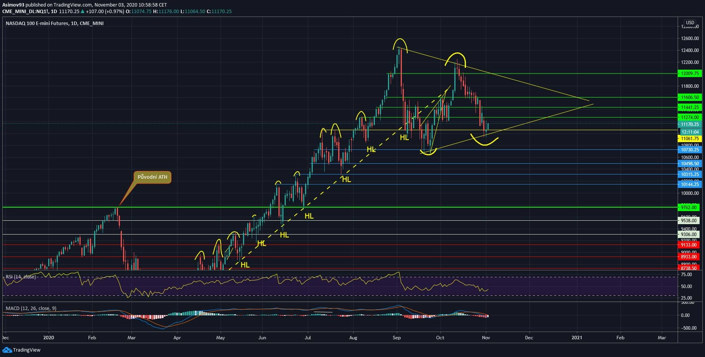Click the Oct label on the time axis
705x357 pixels.
click(x=440, y=338)
